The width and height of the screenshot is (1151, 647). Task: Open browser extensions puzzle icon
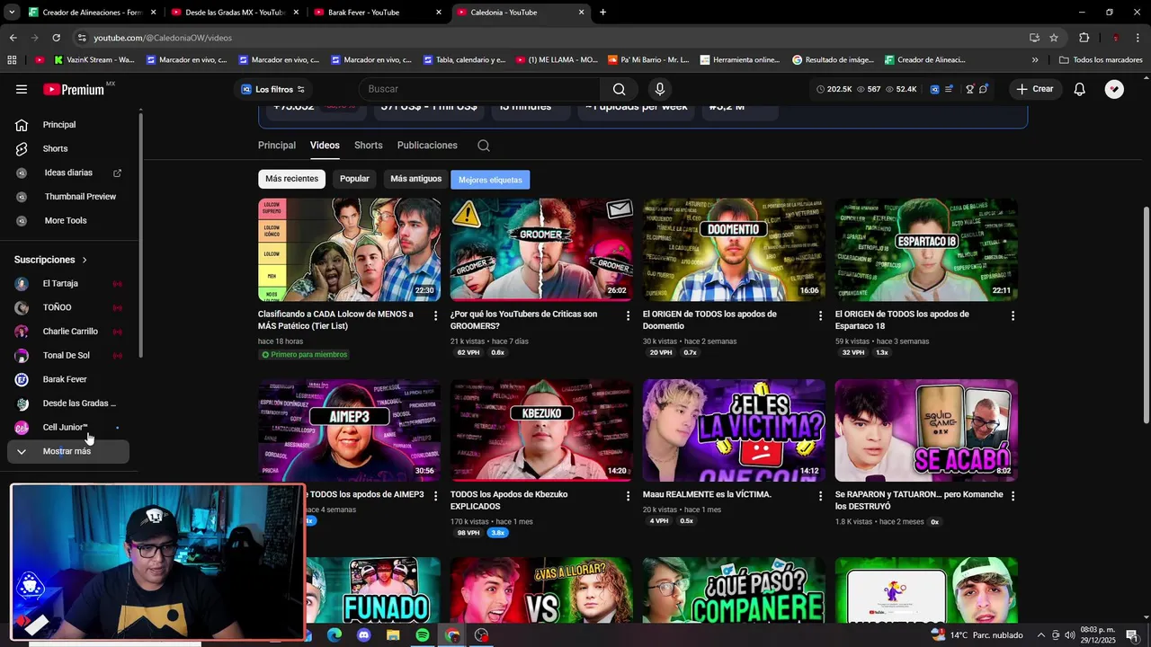(x=1084, y=38)
